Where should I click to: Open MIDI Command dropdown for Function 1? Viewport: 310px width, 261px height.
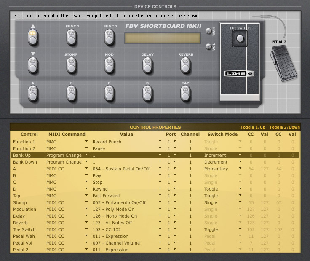point(86,141)
